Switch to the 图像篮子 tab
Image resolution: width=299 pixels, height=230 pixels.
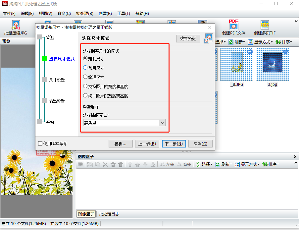point(86,214)
